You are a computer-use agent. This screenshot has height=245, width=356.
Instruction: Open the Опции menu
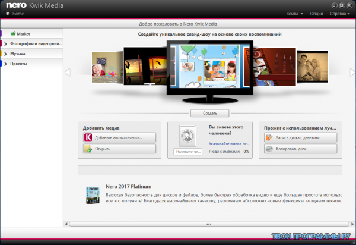point(316,14)
